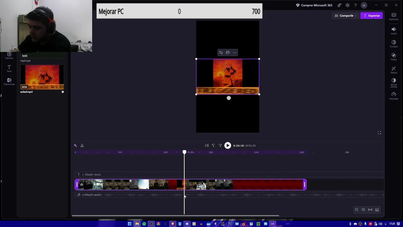Click the rotate handle below the clip

click(x=229, y=98)
